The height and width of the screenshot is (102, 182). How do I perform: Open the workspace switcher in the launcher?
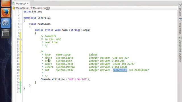click(6, 34)
